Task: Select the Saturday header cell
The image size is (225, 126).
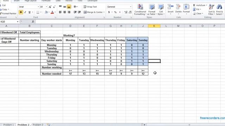Action: (x=132, y=40)
